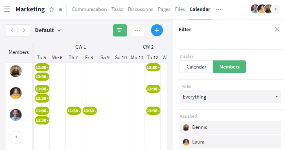
Task: Select Laura in Assigned filter
Action: point(230,142)
